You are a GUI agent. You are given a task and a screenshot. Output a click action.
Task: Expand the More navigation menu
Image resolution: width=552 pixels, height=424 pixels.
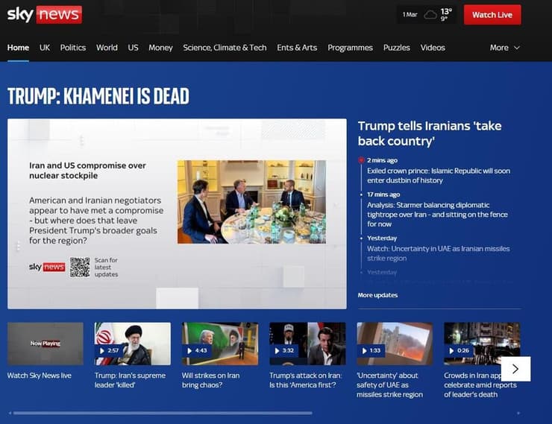504,48
